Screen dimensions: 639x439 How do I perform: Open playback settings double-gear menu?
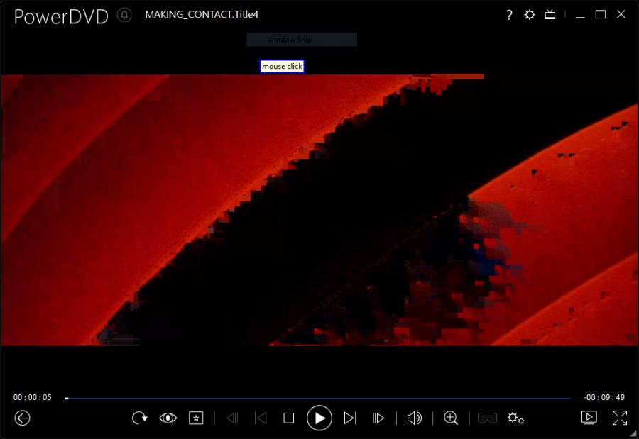(515, 418)
